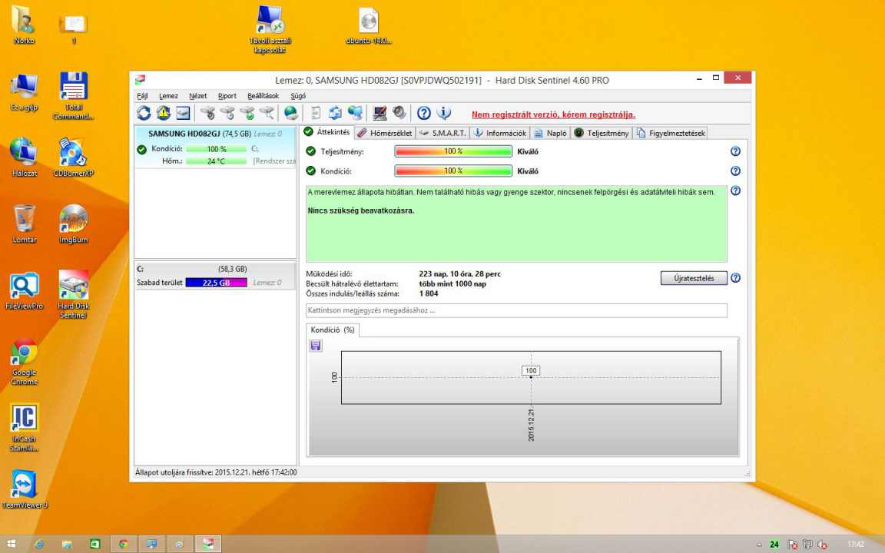The image size is (885, 553).
Task: Click the disk icon with magnifier
Action: (x=267, y=114)
